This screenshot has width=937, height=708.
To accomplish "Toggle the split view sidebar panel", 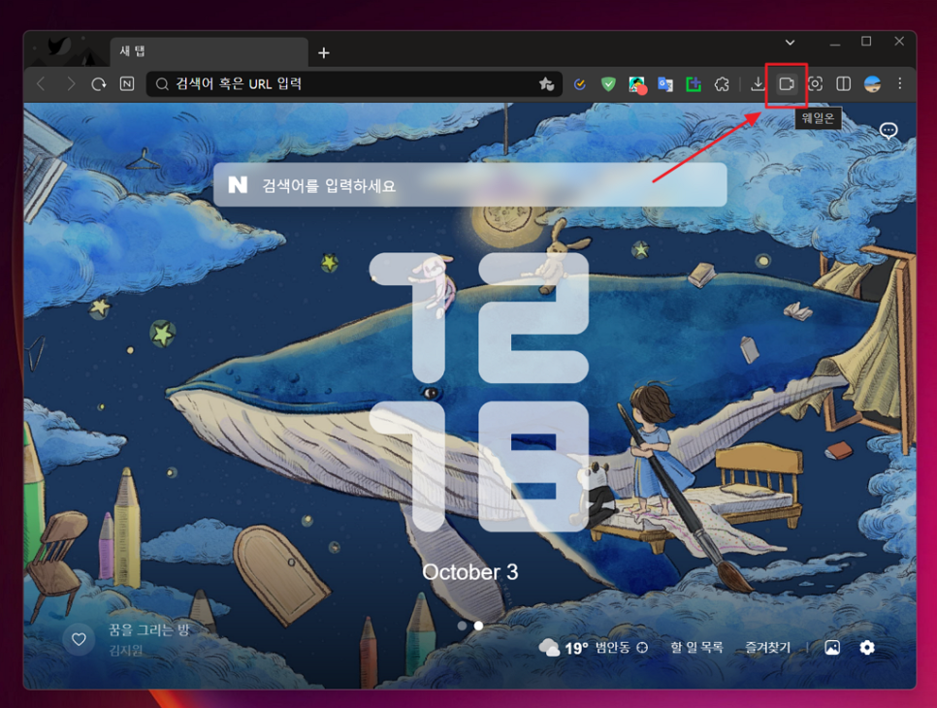I will point(843,84).
